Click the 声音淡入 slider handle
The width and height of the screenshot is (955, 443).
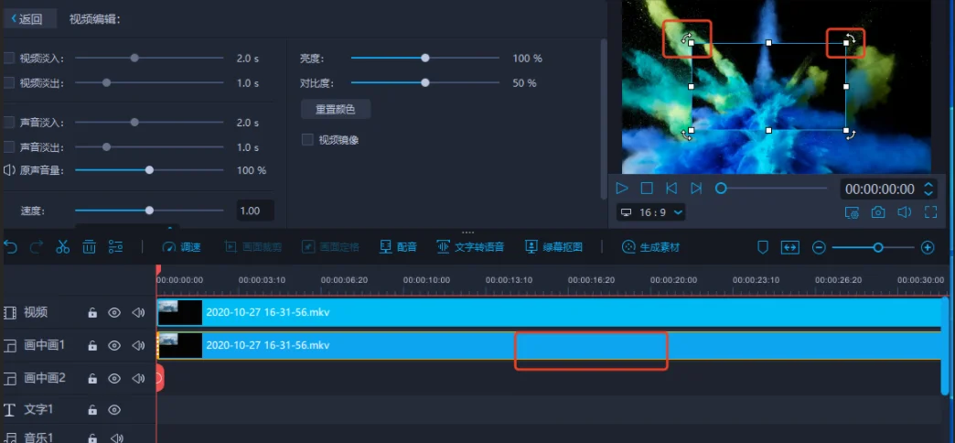(x=134, y=122)
